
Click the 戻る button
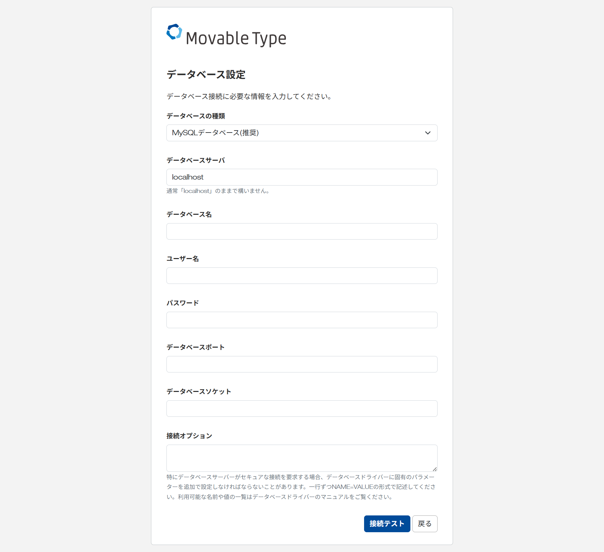424,524
